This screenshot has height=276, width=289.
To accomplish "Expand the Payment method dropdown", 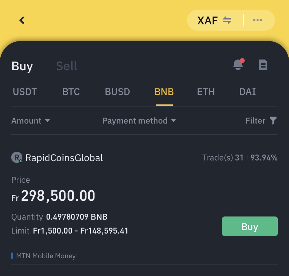I will [x=139, y=121].
